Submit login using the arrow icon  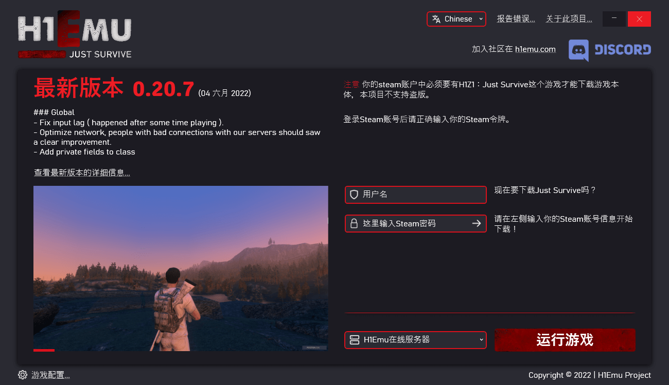(x=477, y=223)
